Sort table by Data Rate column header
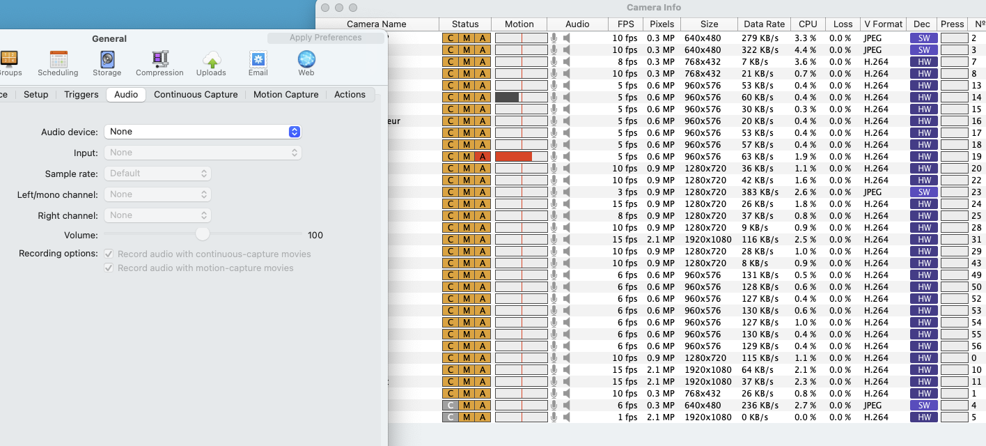The height and width of the screenshot is (446, 986). pos(764,24)
